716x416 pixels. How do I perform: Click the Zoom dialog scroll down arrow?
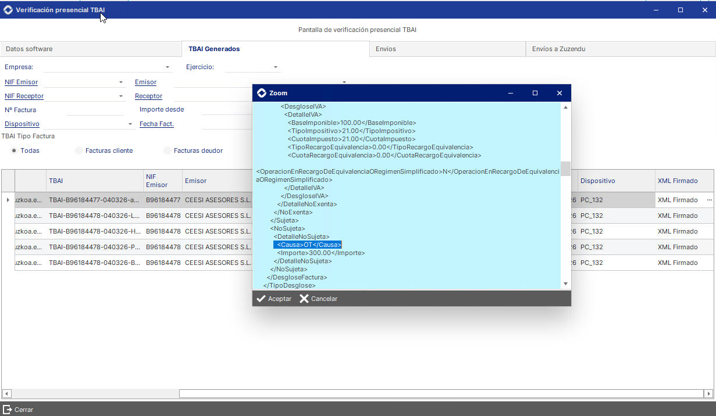coord(565,284)
